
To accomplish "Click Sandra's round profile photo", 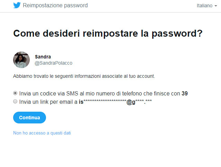I will click(x=21, y=60).
